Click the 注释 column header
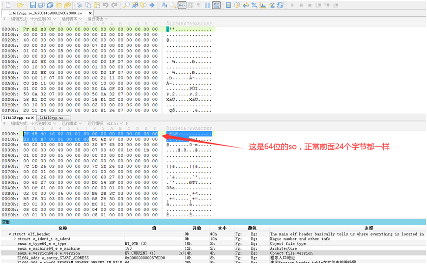Viewport: 427px width, 264px height. (369, 228)
